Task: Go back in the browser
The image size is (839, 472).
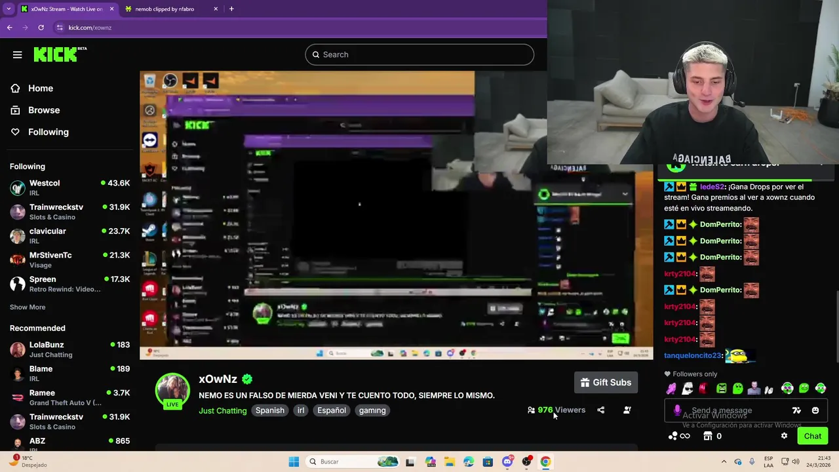Action: tap(9, 28)
